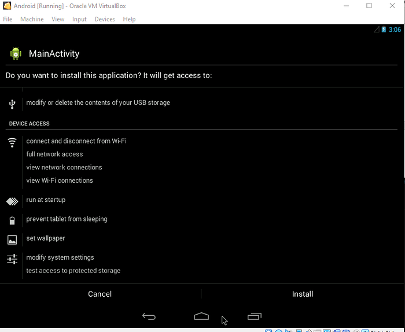Image resolution: width=405 pixels, height=332 pixels.
Task: Select 'modify system settings' permission
Action: 60,257
